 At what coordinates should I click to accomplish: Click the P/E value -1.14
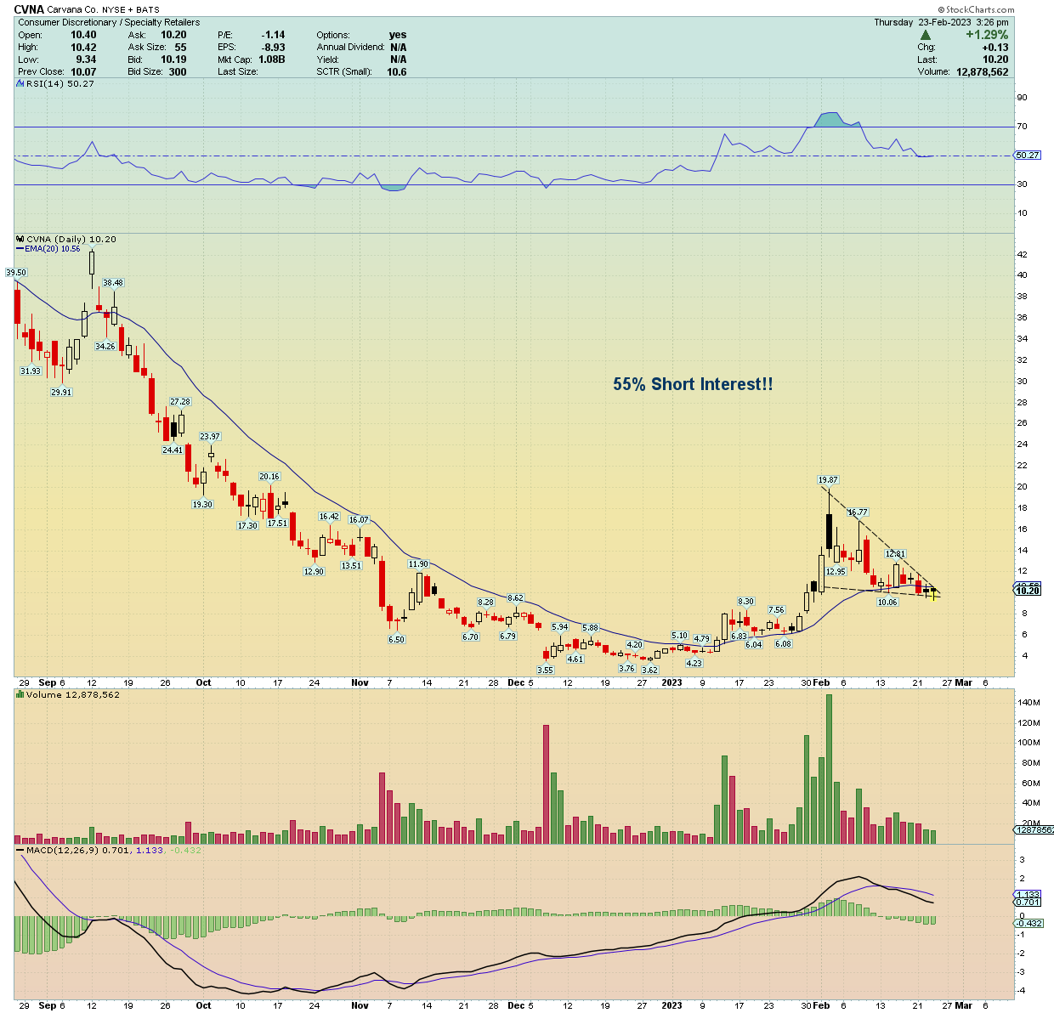tap(274, 35)
